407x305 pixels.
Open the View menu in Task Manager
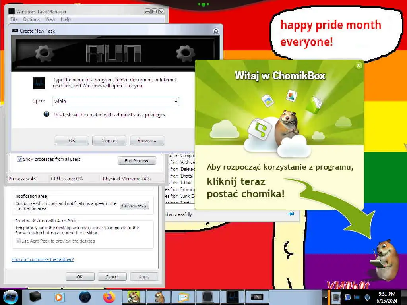50,19
